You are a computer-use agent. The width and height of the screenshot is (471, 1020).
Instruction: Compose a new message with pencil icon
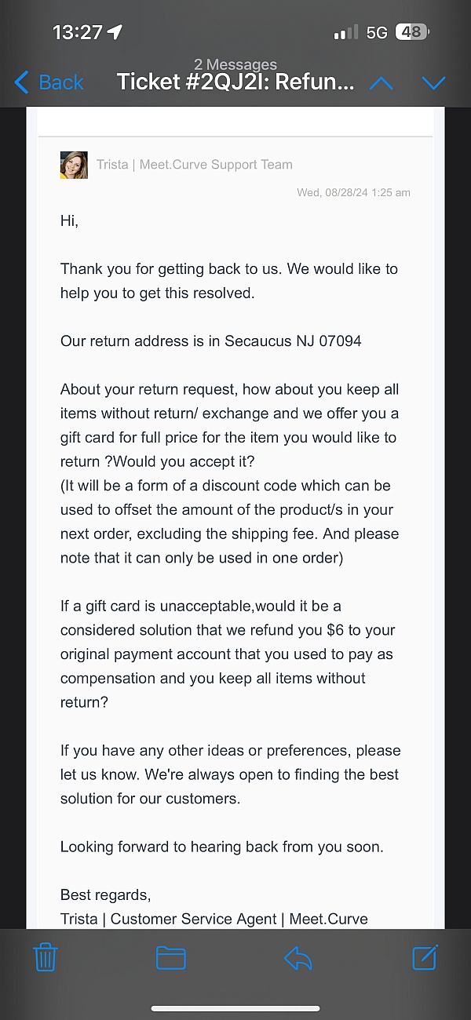[425, 957]
